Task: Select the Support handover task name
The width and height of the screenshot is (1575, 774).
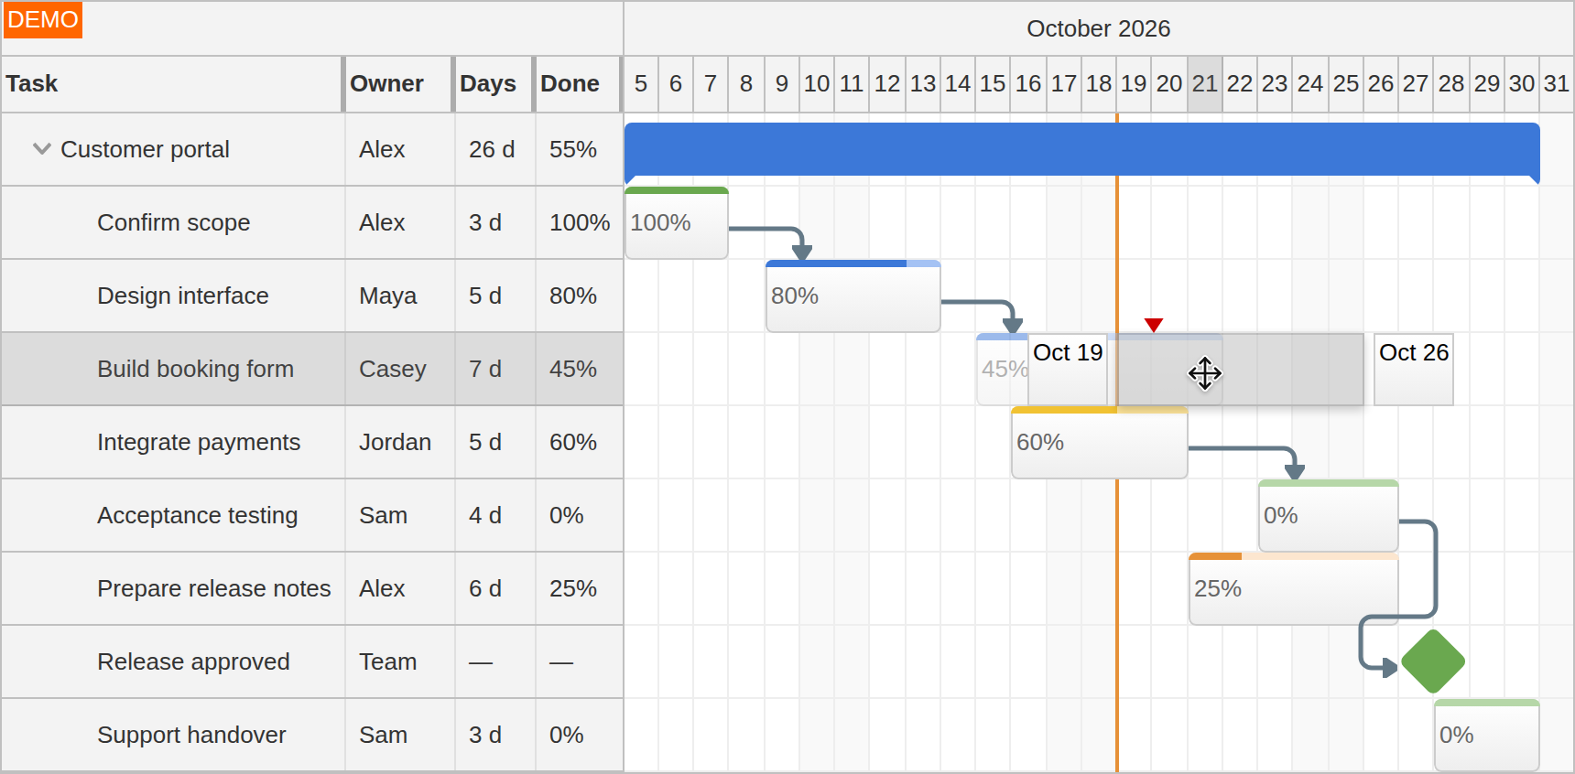Action: point(191,735)
